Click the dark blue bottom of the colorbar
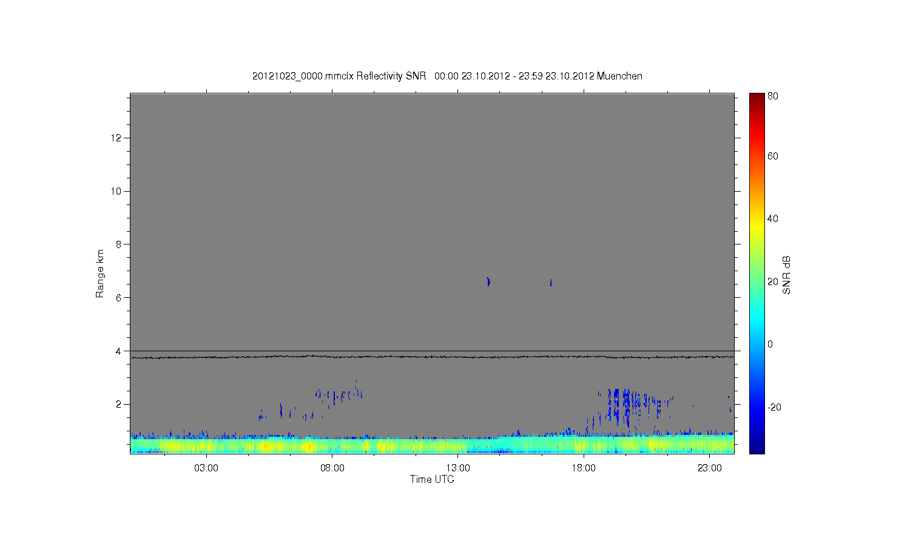The width and height of the screenshot is (910, 546). pos(757,448)
